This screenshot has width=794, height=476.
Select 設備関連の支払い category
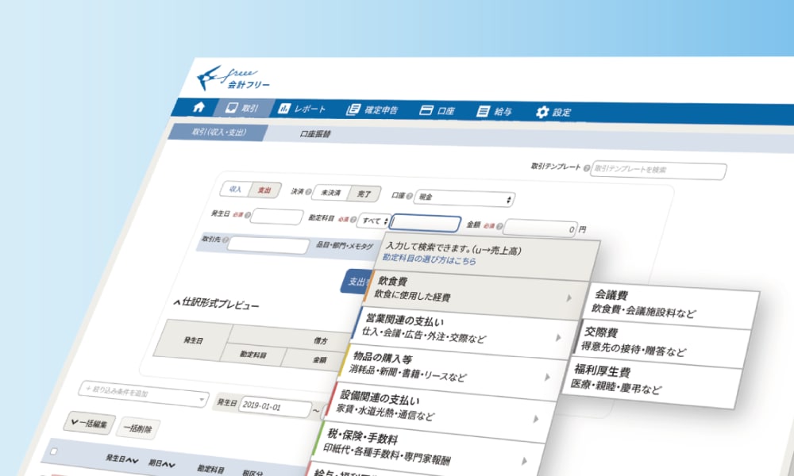point(440,411)
